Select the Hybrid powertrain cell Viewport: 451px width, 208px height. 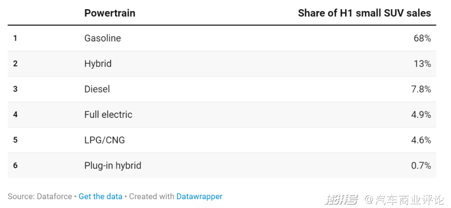[x=98, y=64]
